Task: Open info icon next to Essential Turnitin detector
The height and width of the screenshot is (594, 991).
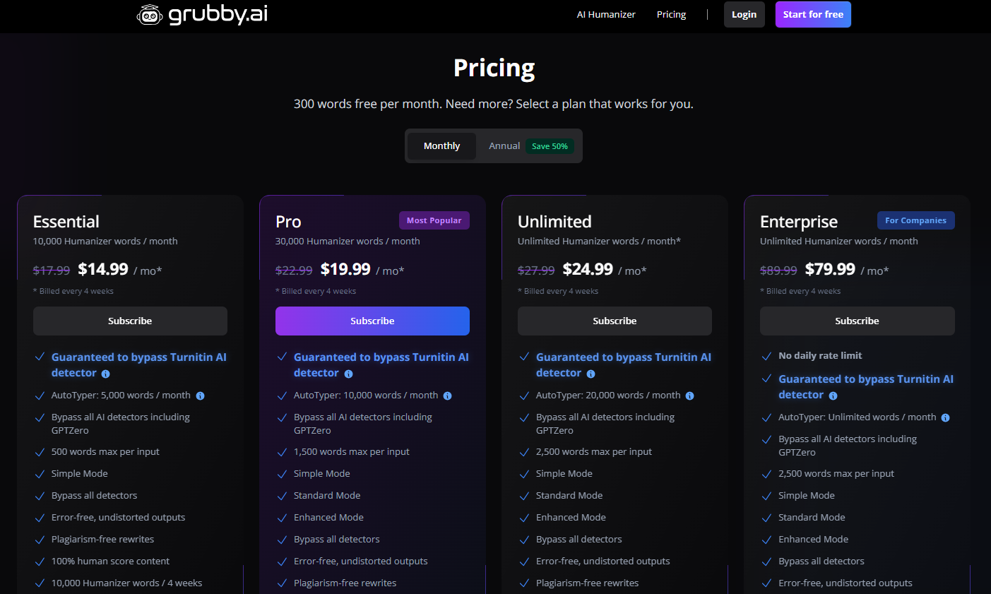Action: point(106,374)
